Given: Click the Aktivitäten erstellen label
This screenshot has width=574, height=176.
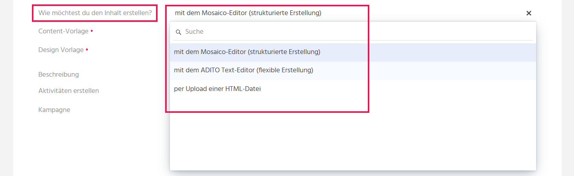Looking at the screenshot, I should click(x=69, y=91).
